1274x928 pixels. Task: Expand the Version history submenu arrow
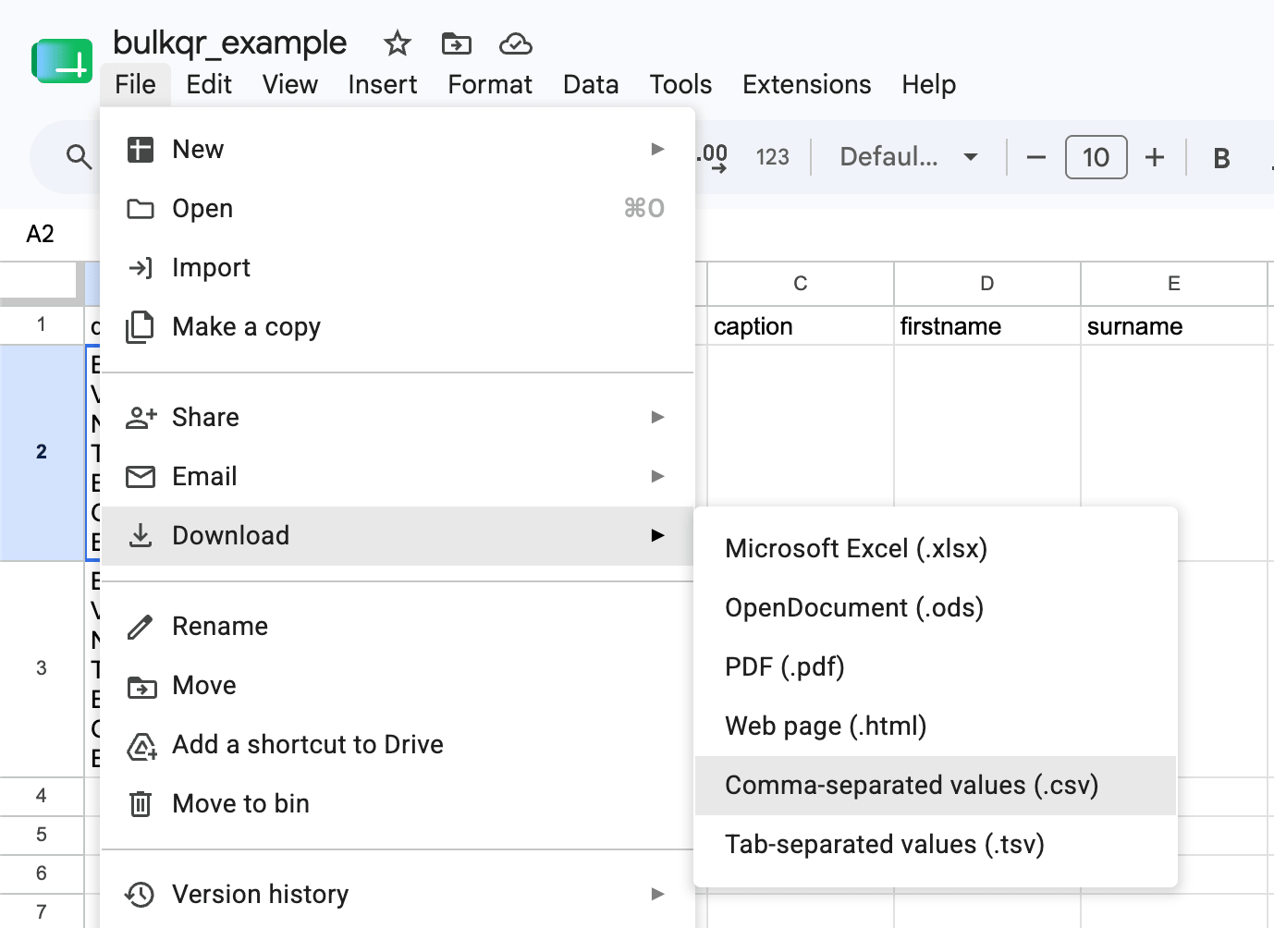657,894
